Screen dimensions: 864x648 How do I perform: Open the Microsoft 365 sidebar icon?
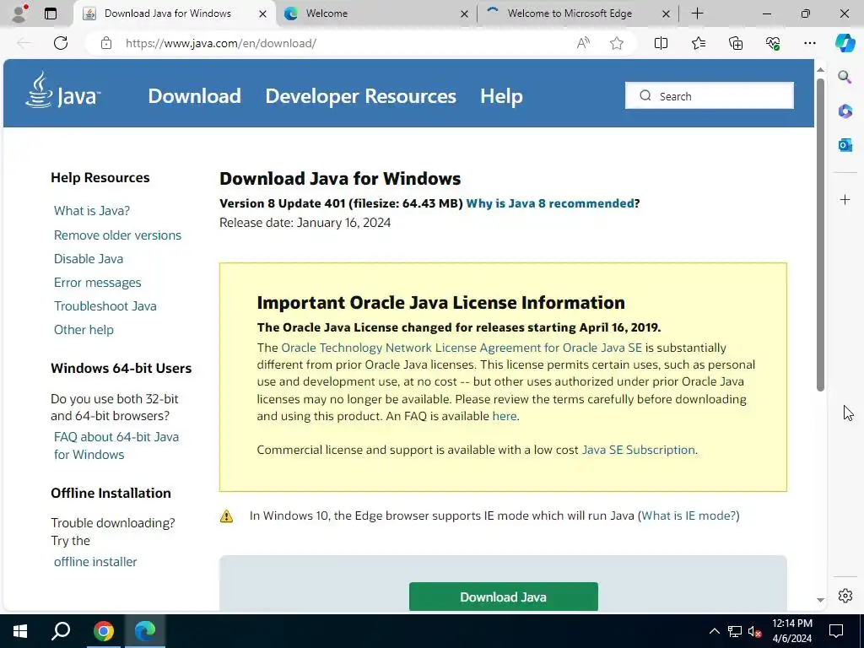845,111
